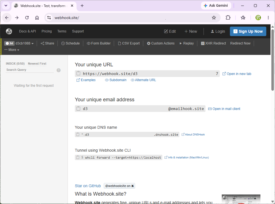Click the unique URL text field
The height and width of the screenshot is (204, 275).
(x=147, y=74)
